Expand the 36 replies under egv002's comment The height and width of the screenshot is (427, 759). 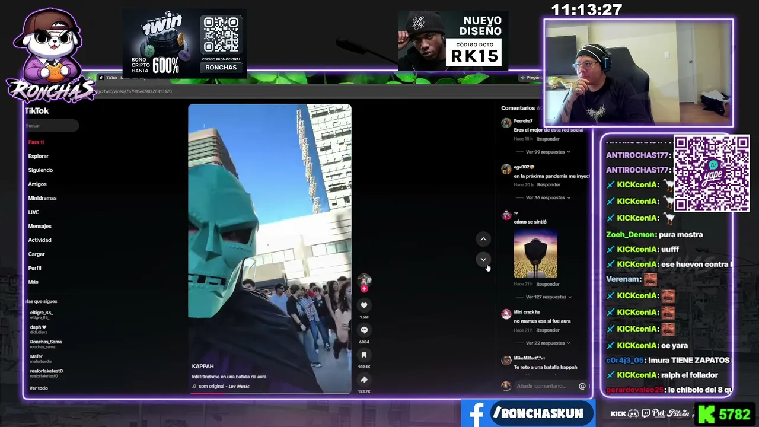pyautogui.click(x=548, y=197)
